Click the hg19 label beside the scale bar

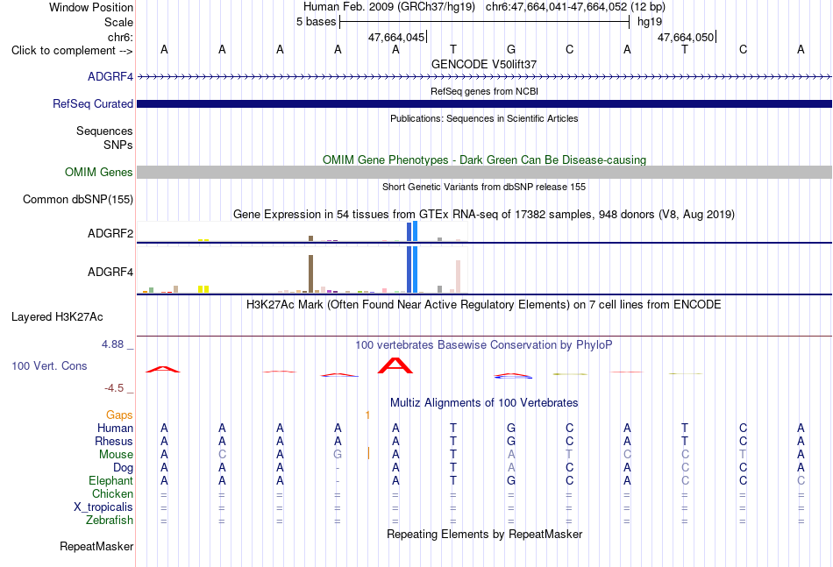650,22
